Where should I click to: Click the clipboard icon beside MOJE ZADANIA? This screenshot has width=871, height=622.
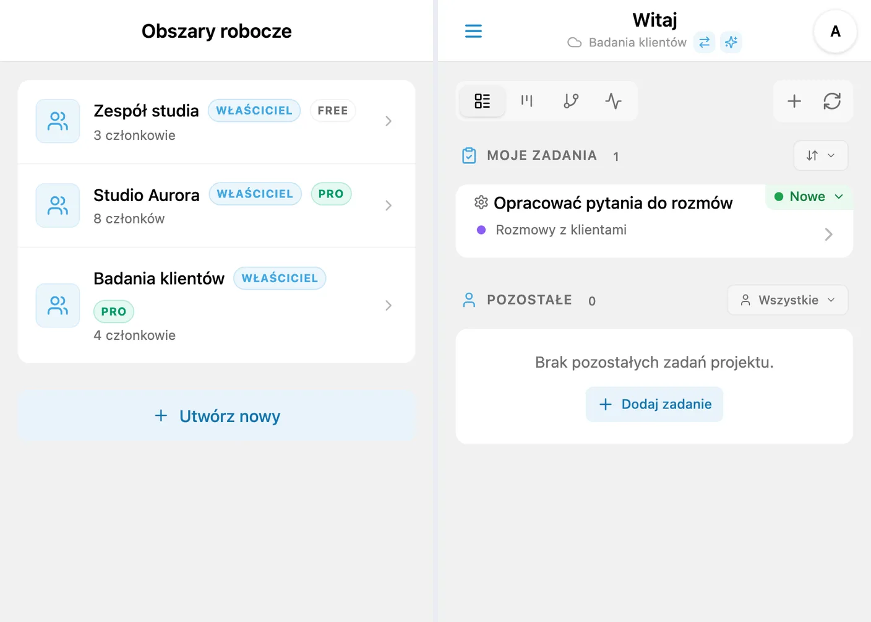click(470, 155)
